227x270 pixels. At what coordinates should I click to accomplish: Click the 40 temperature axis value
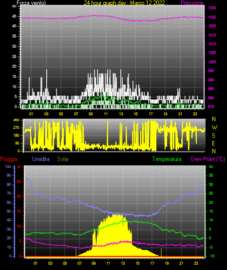211,166
